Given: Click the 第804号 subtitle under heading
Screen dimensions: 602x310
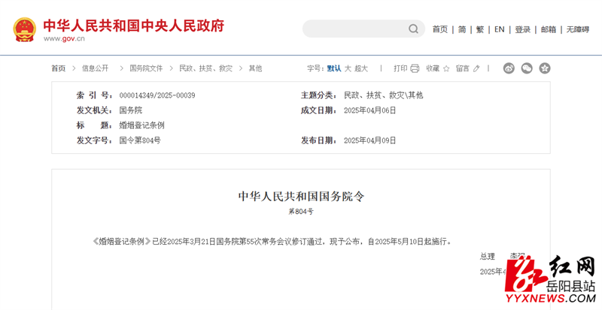Looking at the screenshot, I should click(301, 211).
